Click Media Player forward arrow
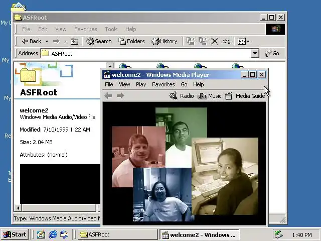This screenshot has height=241, width=321. click(x=120, y=96)
